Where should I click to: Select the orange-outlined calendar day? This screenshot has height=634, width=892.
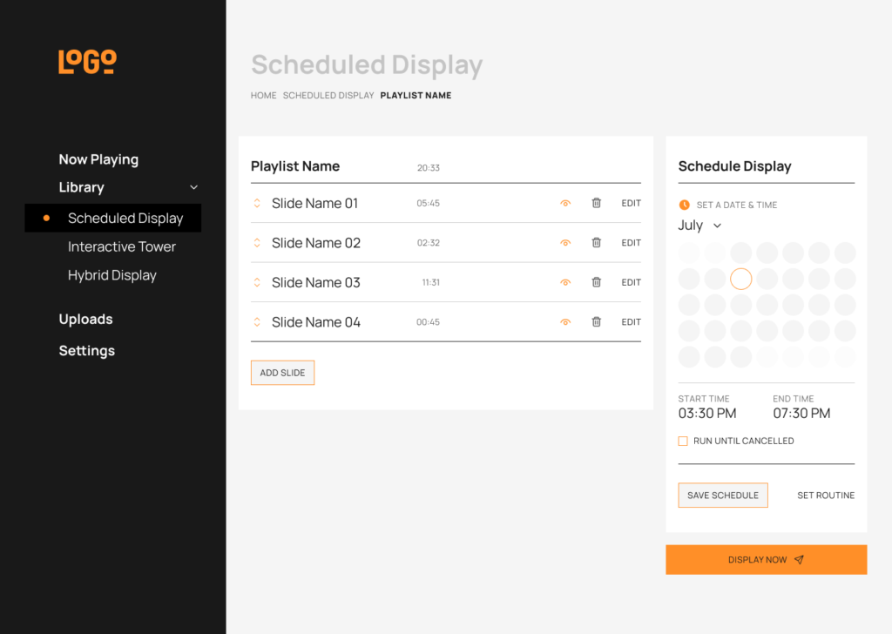740,279
